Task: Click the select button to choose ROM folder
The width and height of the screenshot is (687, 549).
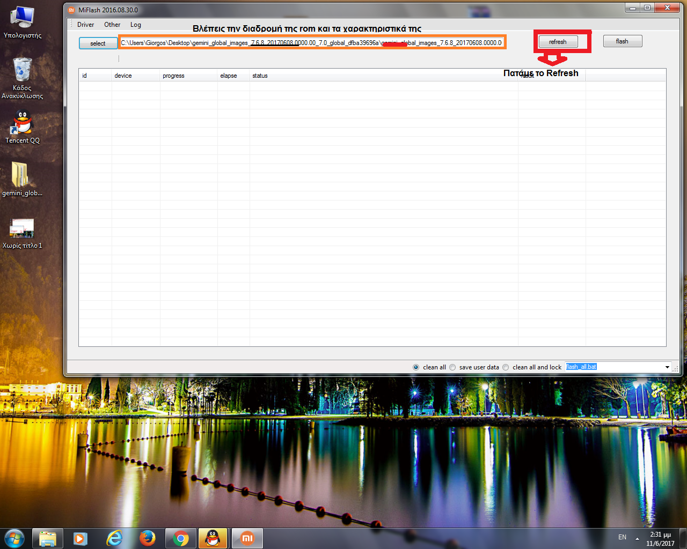Action: (98, 43)
